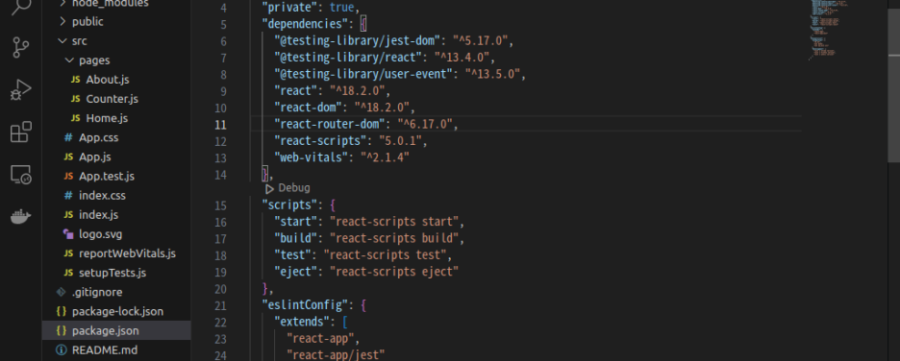Screen dimensions: 900x361
Task: Click the "react-scripts eject" value
Action: [x=394, y=271]
